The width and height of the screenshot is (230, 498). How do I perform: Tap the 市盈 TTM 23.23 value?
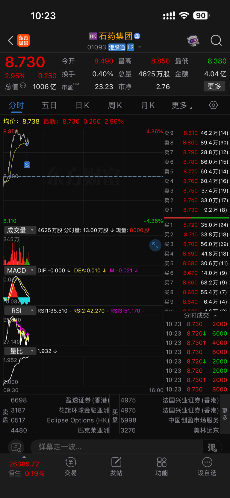pos(104,87)
